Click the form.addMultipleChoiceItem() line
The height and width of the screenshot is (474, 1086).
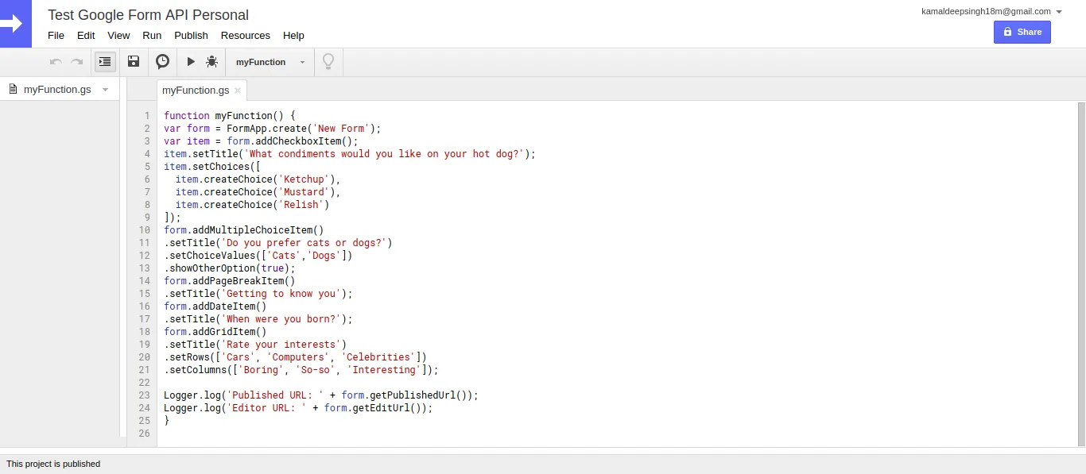click(244, 230)
